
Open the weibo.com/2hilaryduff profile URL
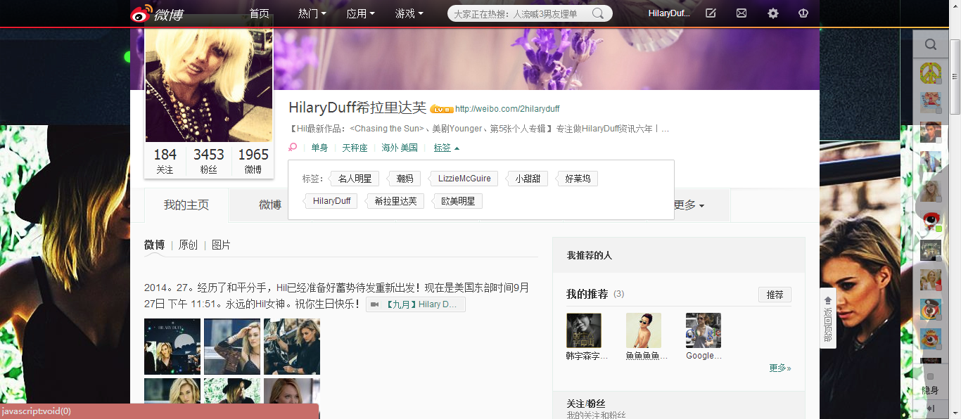tap(507, 109)
